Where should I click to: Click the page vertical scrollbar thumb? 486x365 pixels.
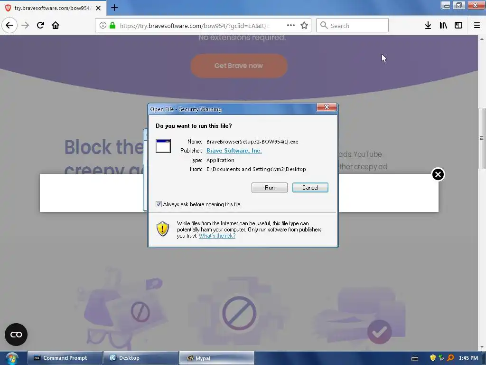pos(482,138)
